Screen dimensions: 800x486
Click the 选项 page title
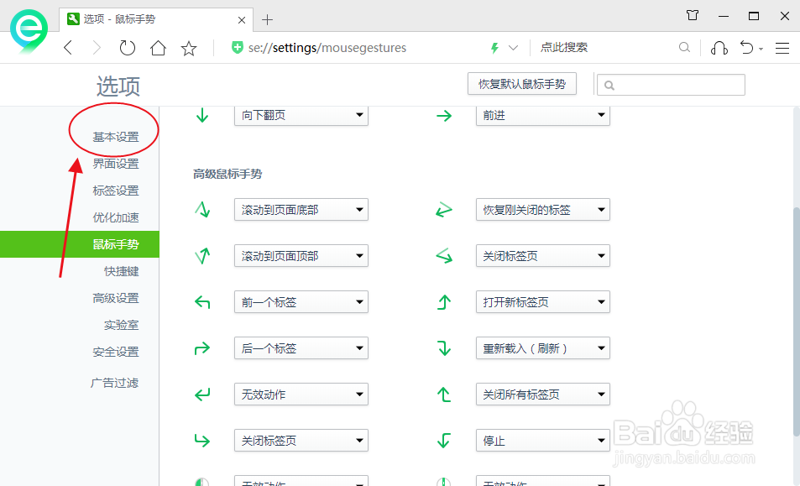pos(118,86)
